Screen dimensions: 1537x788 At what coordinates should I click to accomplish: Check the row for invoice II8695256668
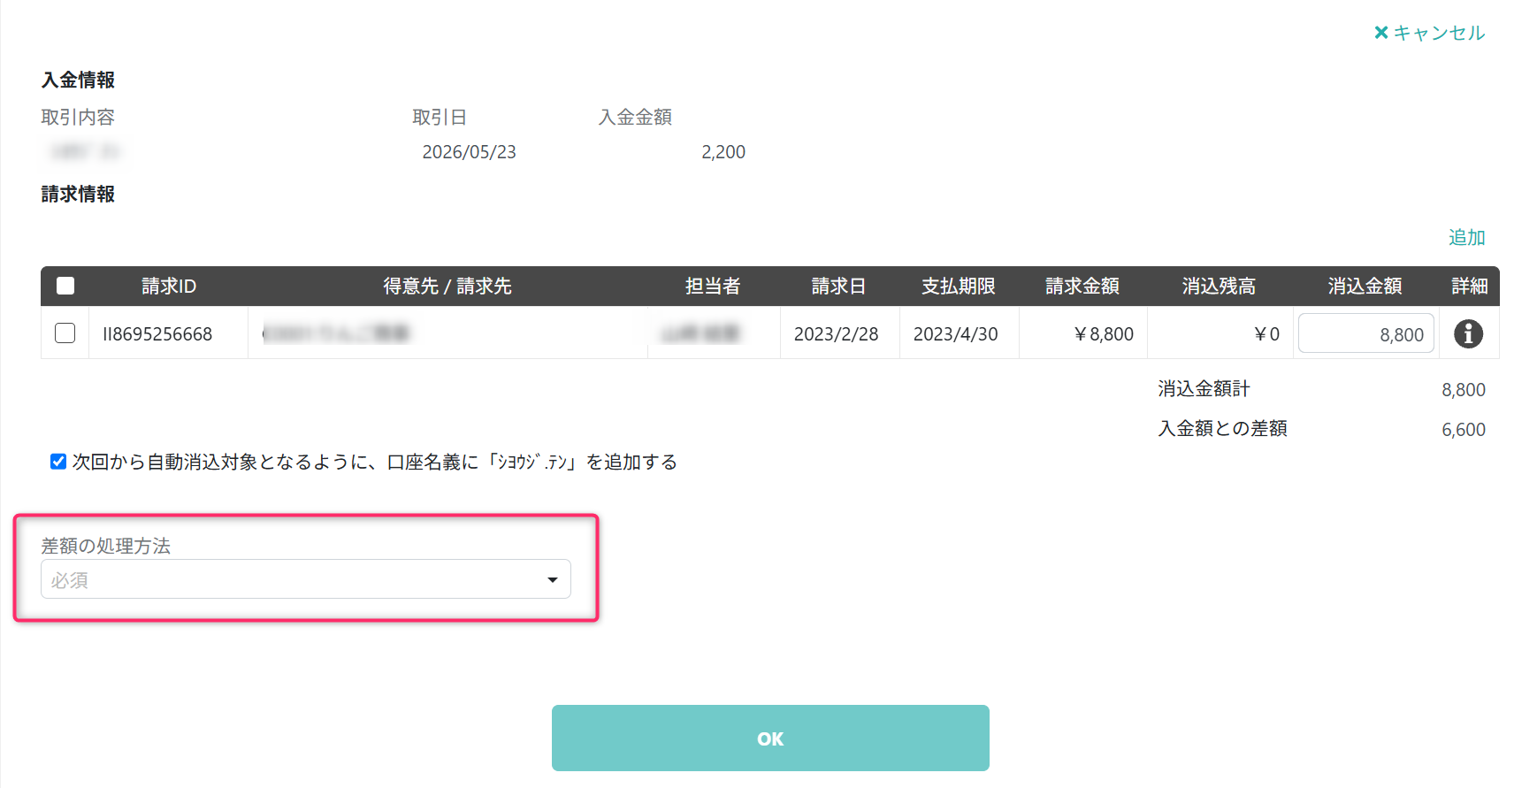pos(65,333)
